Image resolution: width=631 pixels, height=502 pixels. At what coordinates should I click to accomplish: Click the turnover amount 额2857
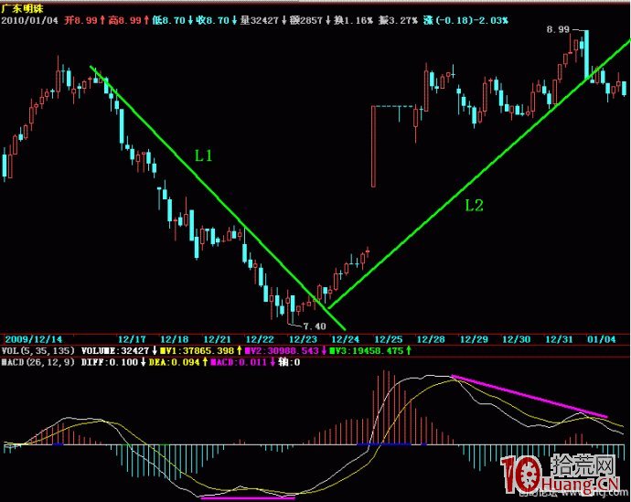(305, 20)
